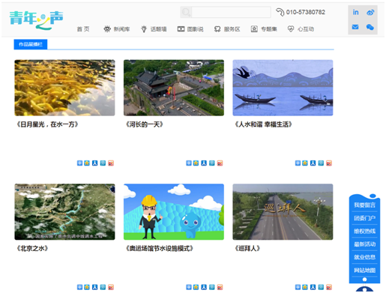Open the Weibo icon in header corner
386x293 pixels.
click(370, 12)
